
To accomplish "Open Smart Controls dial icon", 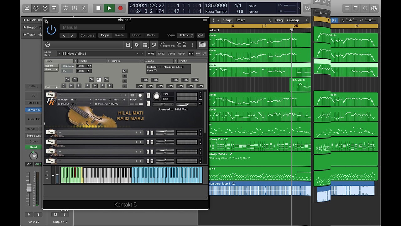I will point(65,8).
